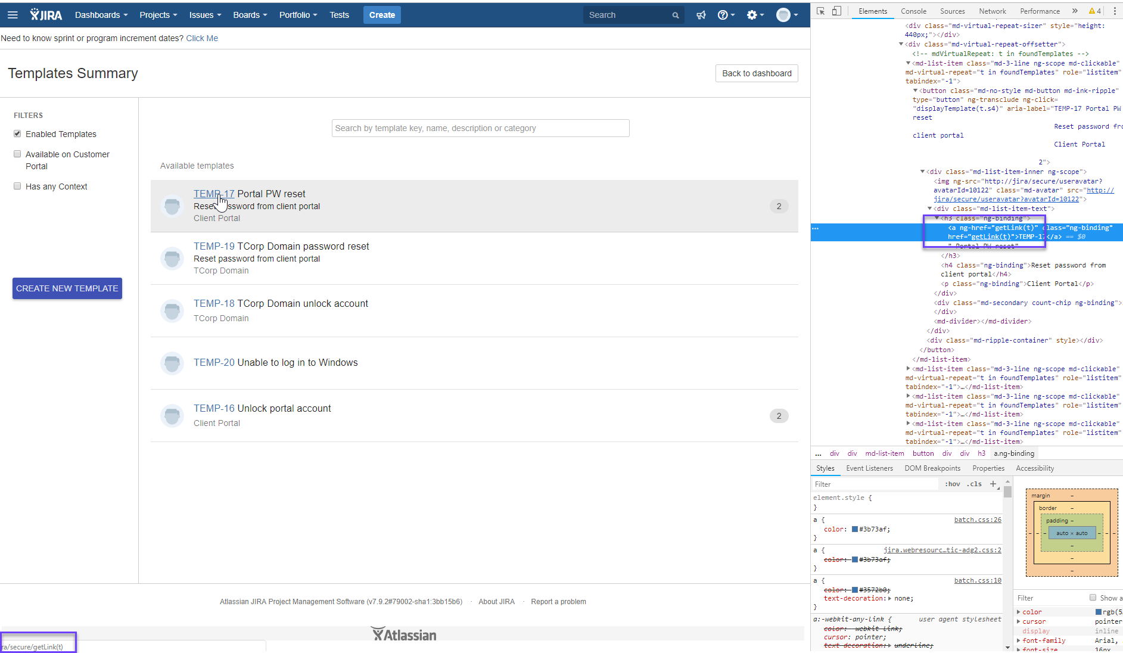Viewport: 1123px width, 653px height.
Task: Click avatar icon of TEMP-18 template
Action: (172, 311)
